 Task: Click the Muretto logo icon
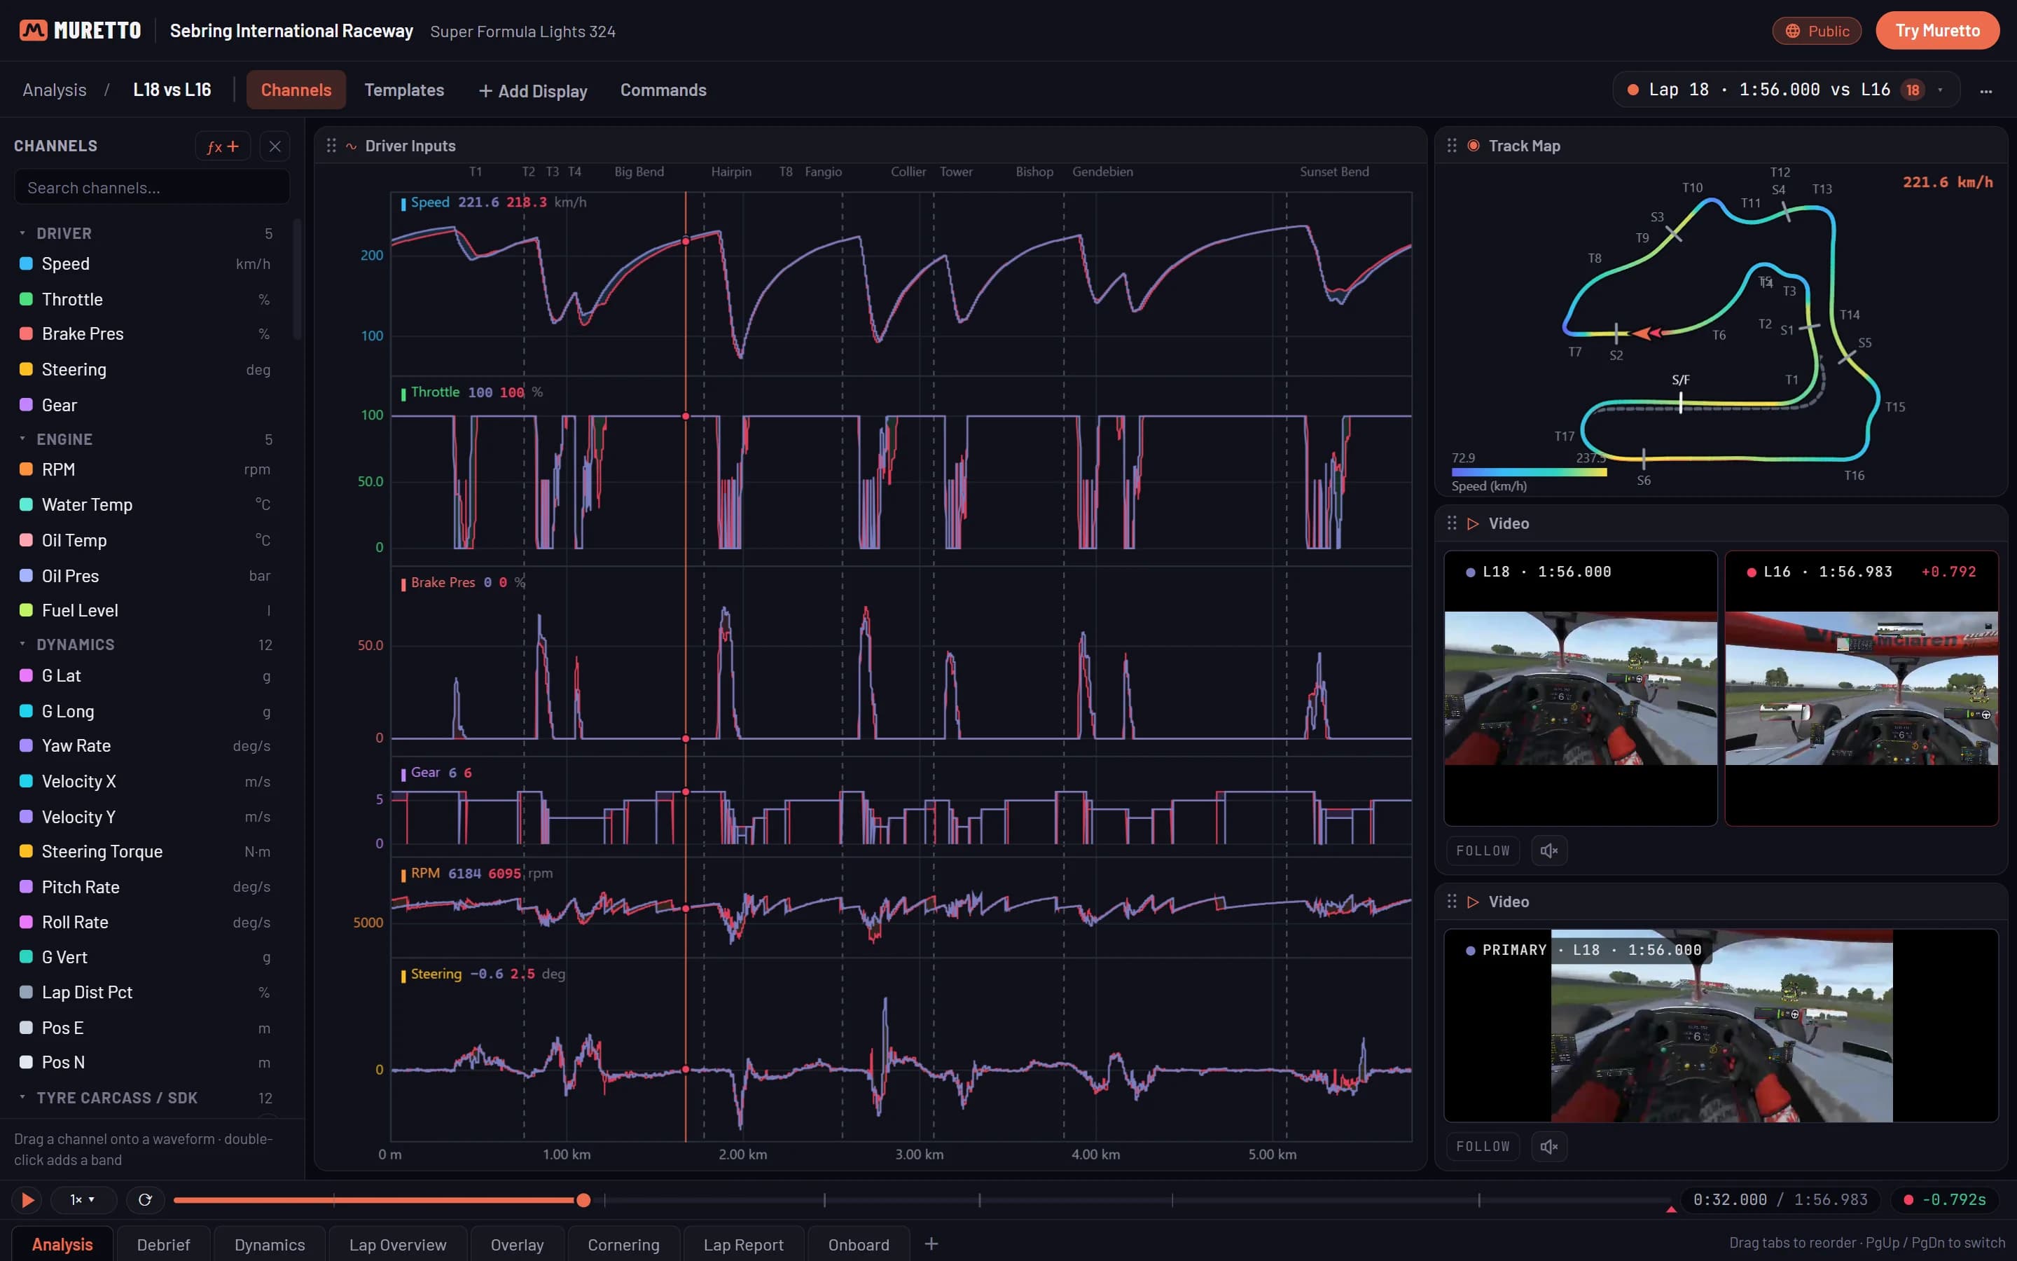coord(34,31)
